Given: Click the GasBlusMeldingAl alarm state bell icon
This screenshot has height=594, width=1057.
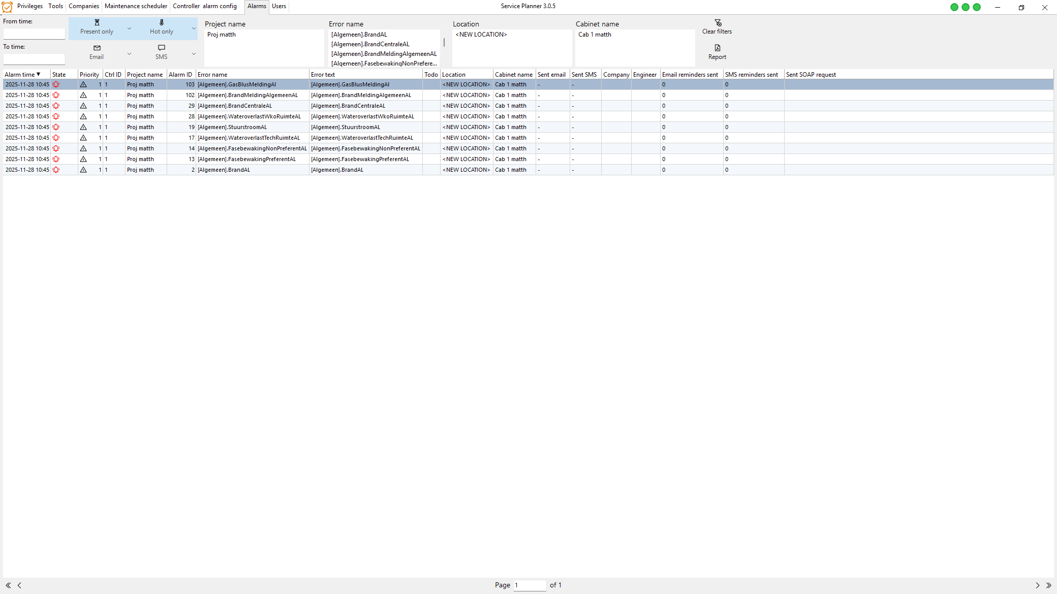Looking at the screenshot, I should (56, 85).
